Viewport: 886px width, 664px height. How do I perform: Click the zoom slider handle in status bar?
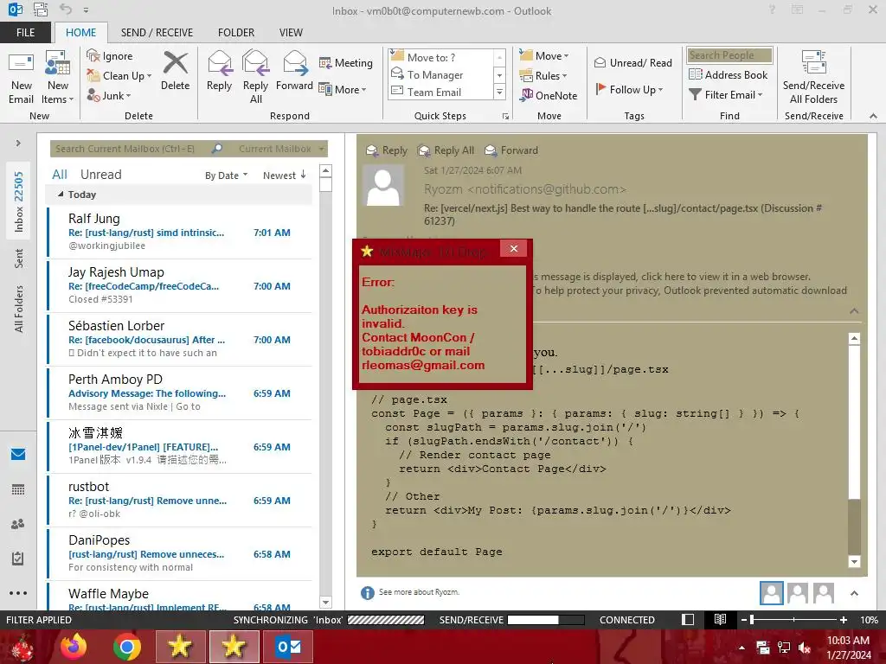(752, 620)
